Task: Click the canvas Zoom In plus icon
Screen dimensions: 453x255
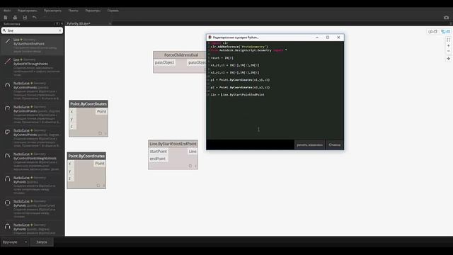Action: [448, 45]
